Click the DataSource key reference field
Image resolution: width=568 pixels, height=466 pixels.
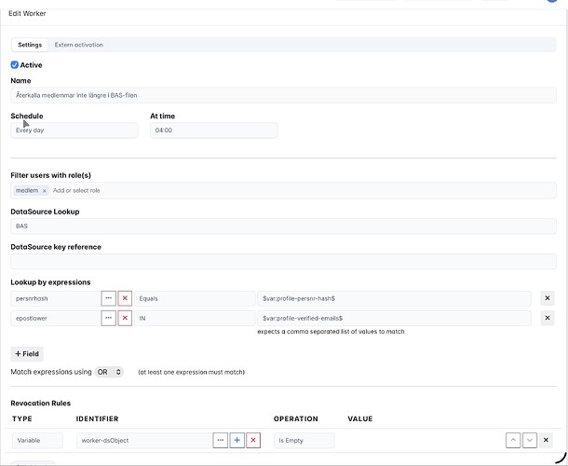[x=279, y=262]
